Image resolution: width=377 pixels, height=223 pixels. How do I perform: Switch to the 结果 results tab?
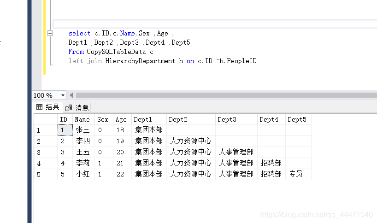pyautogui.click(x=47, y=107)
